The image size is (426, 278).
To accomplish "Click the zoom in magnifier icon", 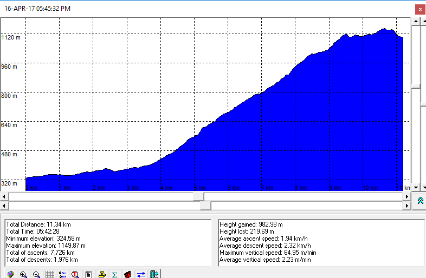I will pos(23,274).
